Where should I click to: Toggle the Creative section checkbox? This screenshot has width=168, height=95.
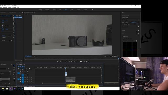click(x=138, y=30)
